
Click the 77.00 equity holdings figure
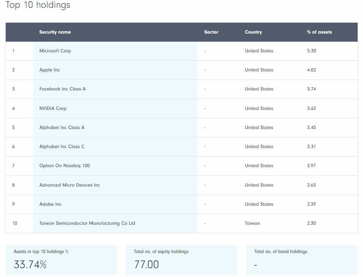146,265
